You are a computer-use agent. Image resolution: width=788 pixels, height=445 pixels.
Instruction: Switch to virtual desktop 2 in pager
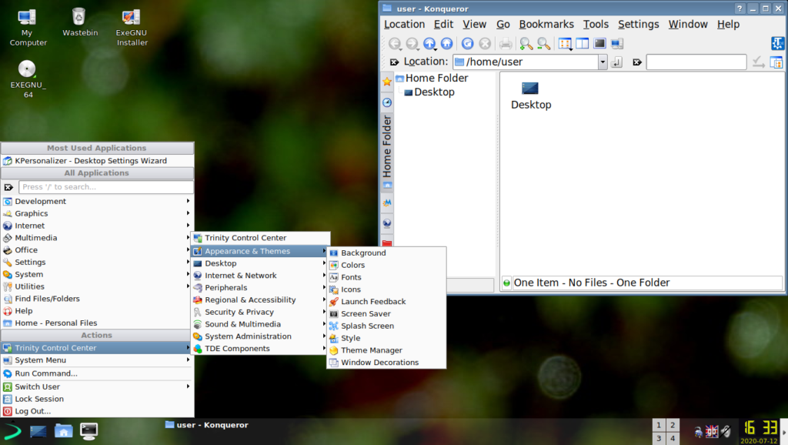pyautogui.click(x=672, y=425)
